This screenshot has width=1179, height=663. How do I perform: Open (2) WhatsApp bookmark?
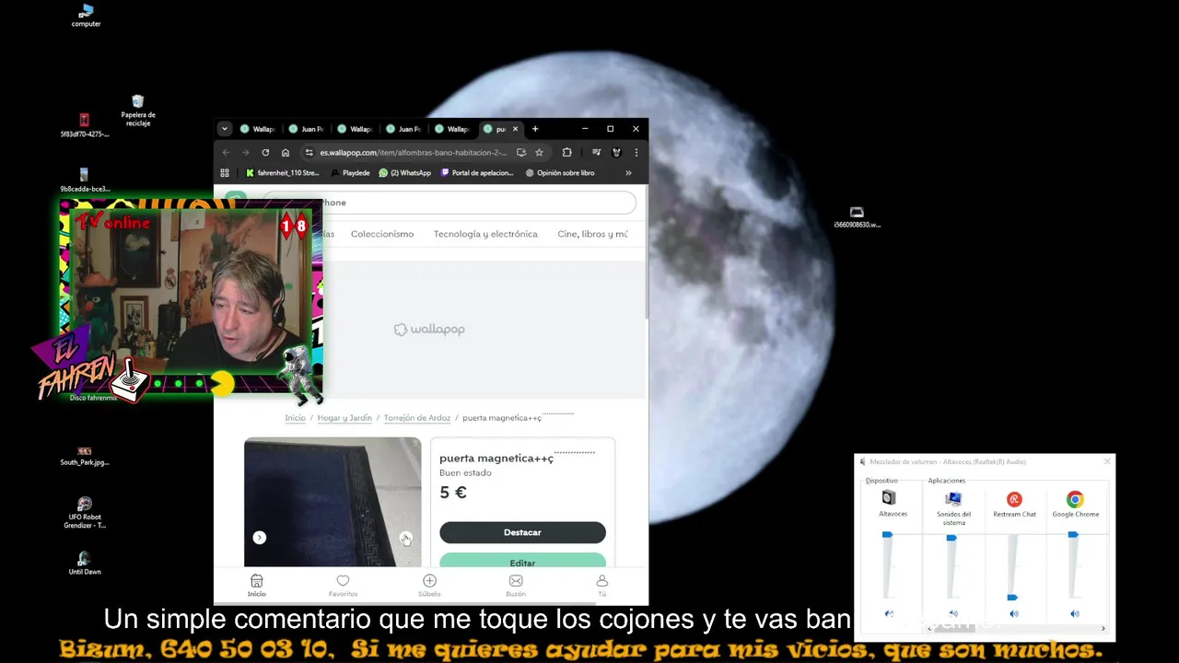(405, 173)
